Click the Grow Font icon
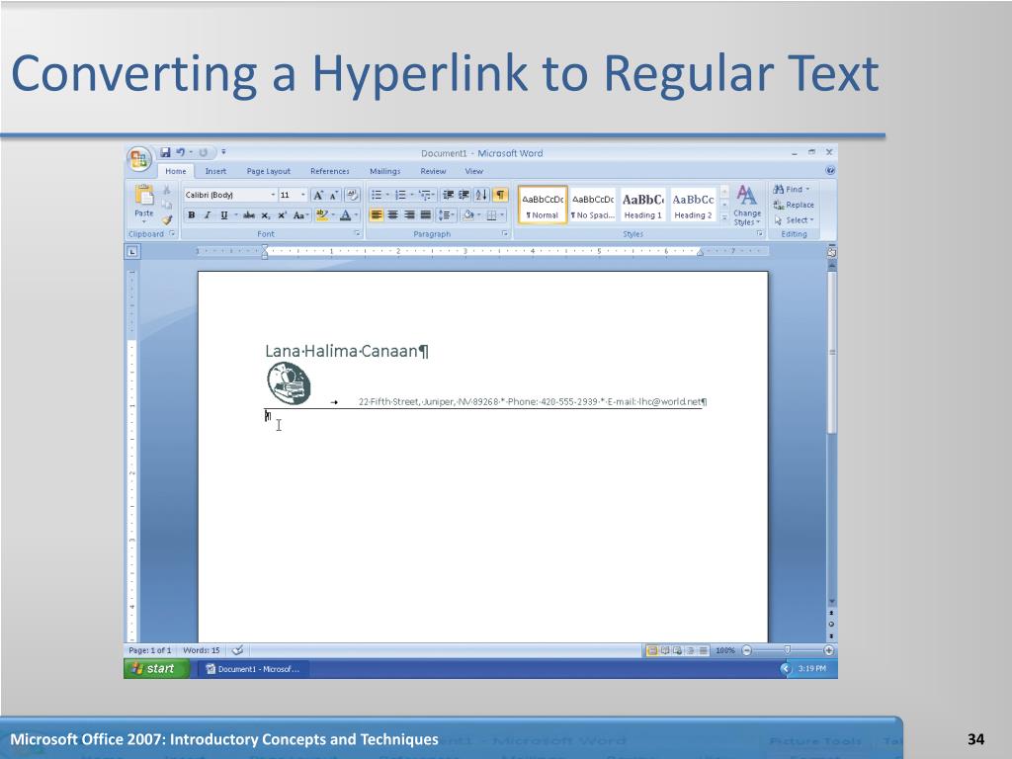 317,195
